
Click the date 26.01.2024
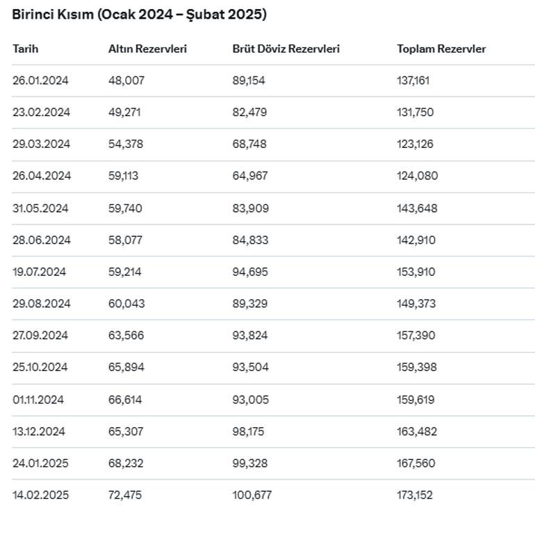tap(40, 81)
